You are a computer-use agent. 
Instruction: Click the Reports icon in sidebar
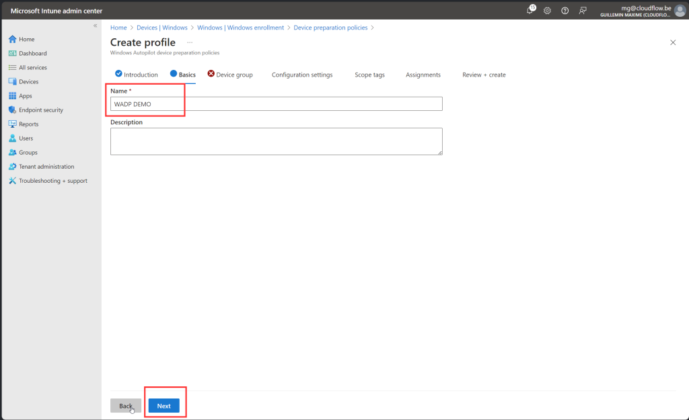12,124
